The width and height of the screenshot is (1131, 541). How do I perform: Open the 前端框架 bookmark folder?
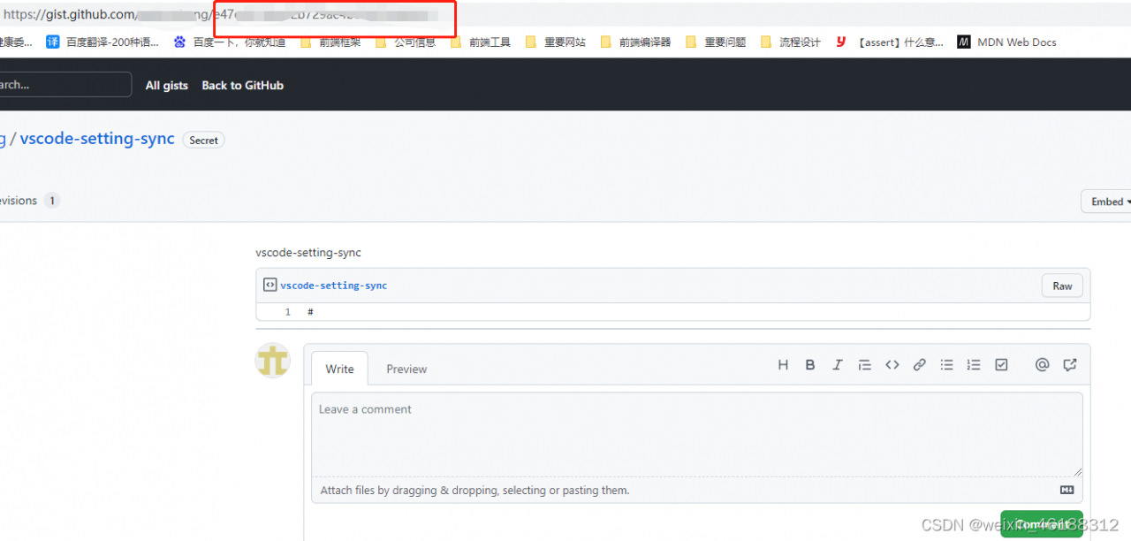[x=330, y=42]
